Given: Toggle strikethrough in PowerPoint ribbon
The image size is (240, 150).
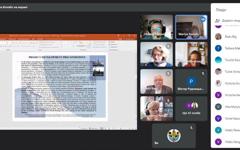Looking at the screenshot, I should click(8, 46).
